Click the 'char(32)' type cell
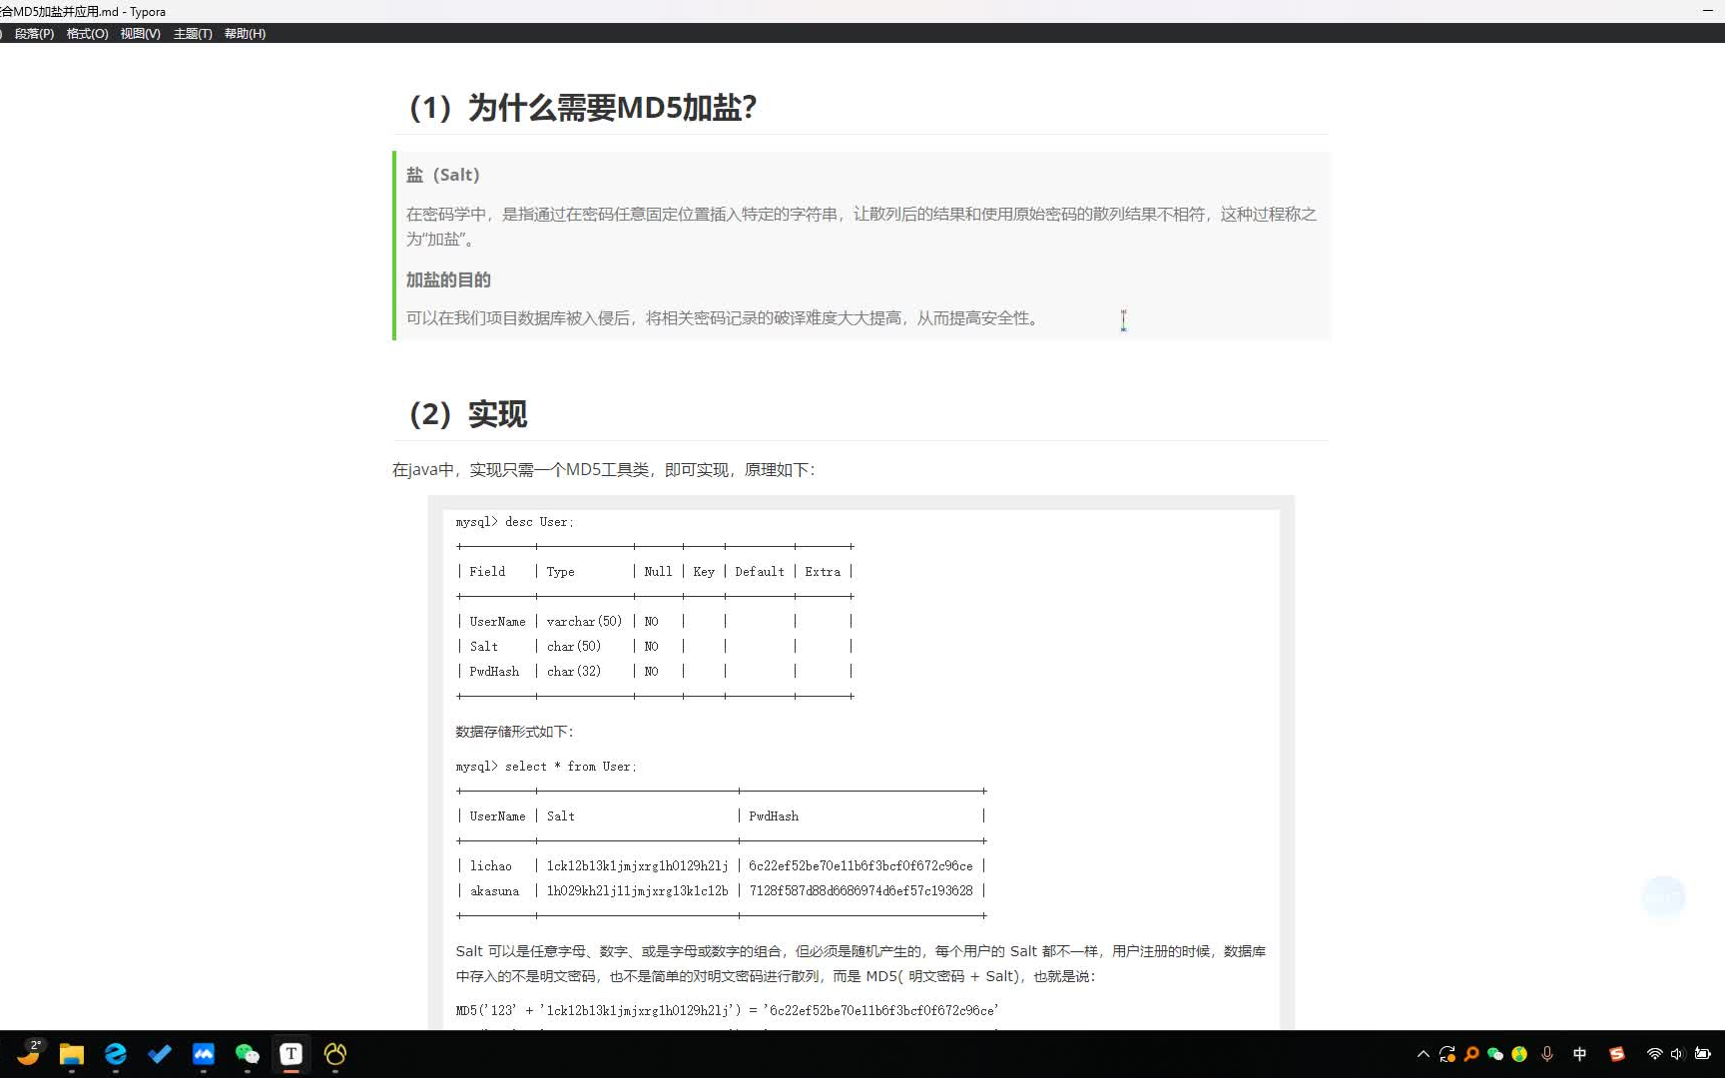This screenshot has width=1725, height=1078. [x=574, y=671]
